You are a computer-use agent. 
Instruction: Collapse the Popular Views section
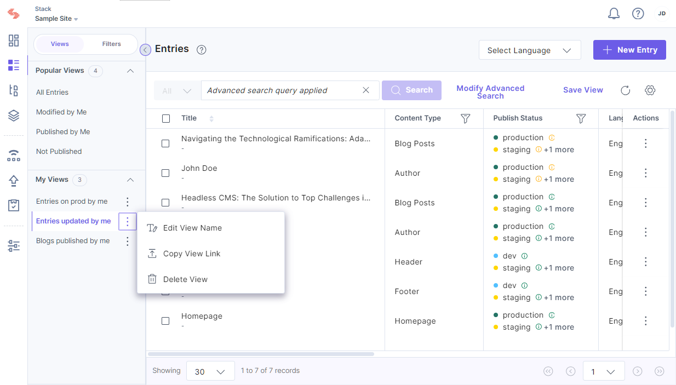click(x=130, y=71)
